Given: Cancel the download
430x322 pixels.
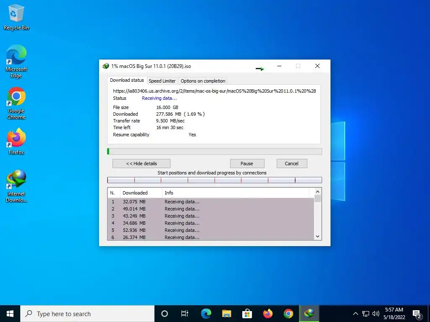Looking at the screenshot, I should pos(292,164).
